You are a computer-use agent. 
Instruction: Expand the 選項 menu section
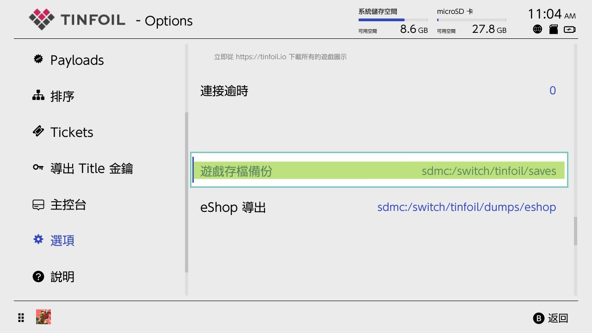pos(62,240)
